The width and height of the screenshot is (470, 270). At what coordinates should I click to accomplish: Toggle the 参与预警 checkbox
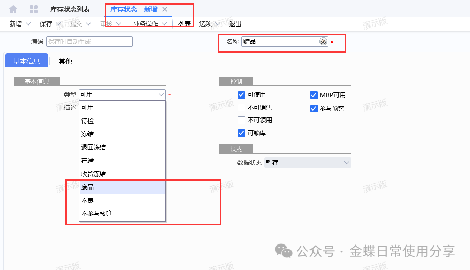314,108
